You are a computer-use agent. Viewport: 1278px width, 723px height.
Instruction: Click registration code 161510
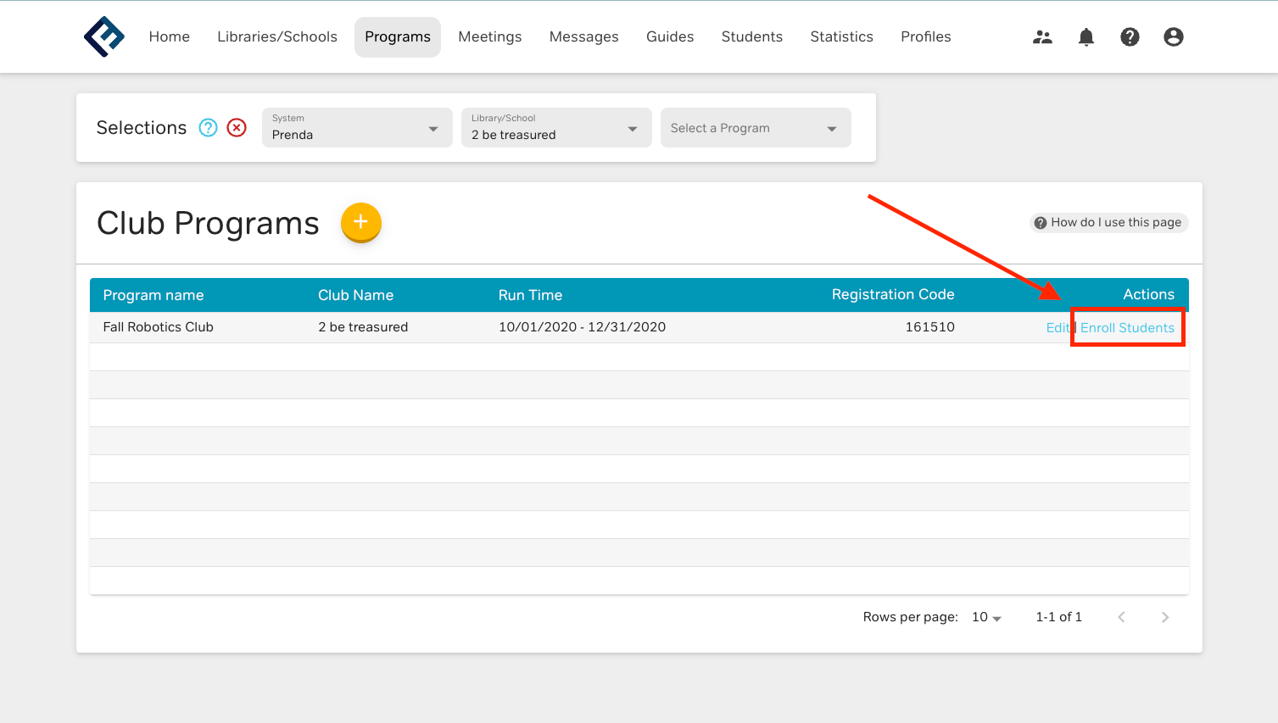930,327
